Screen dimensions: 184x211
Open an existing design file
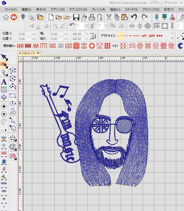[59, 17]
